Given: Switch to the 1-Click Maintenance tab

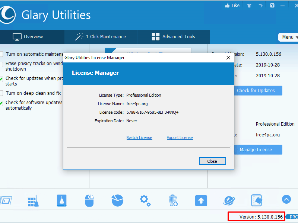Looking at the screenshot, I should 101,37.
